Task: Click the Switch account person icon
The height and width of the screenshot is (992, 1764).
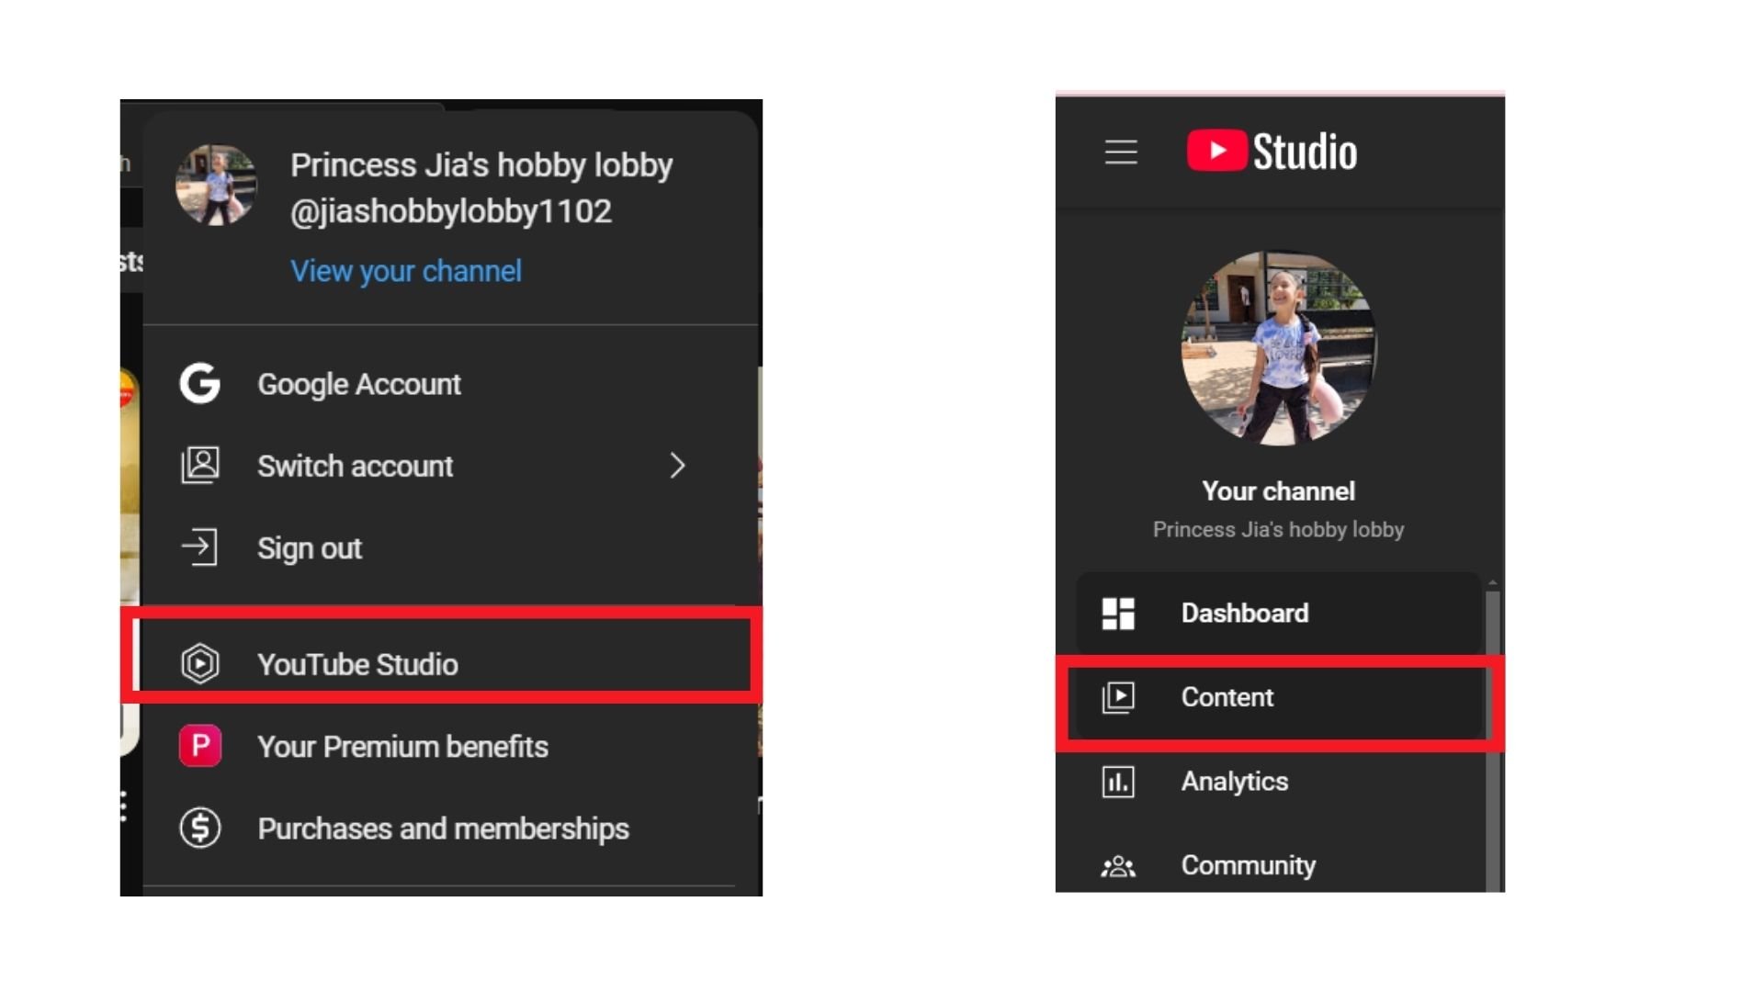Action: pyautogui.click(x=199, y=465)
